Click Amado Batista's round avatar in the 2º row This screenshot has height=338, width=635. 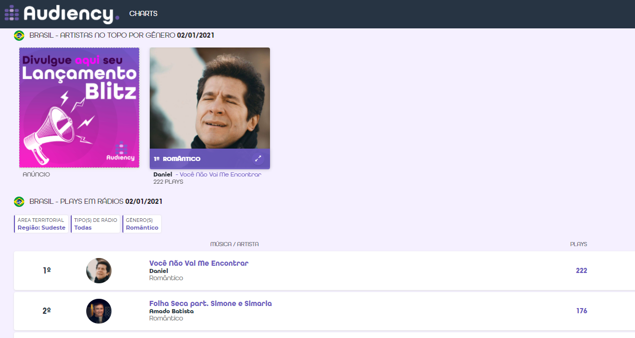pyautogui.click(x=99, y=311)
